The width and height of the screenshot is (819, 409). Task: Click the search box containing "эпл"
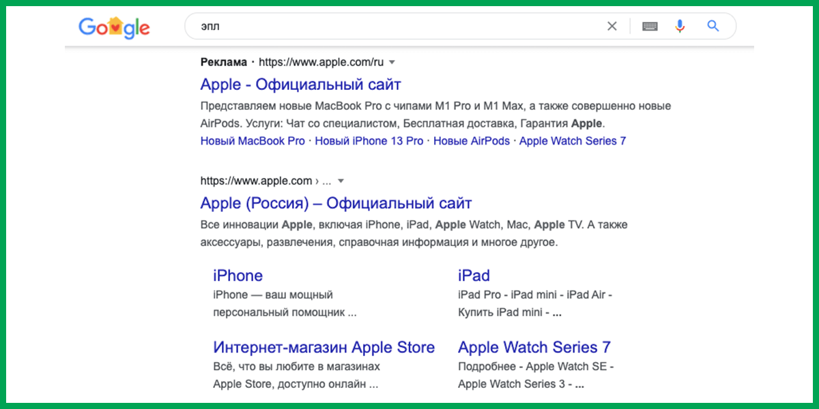461,27
